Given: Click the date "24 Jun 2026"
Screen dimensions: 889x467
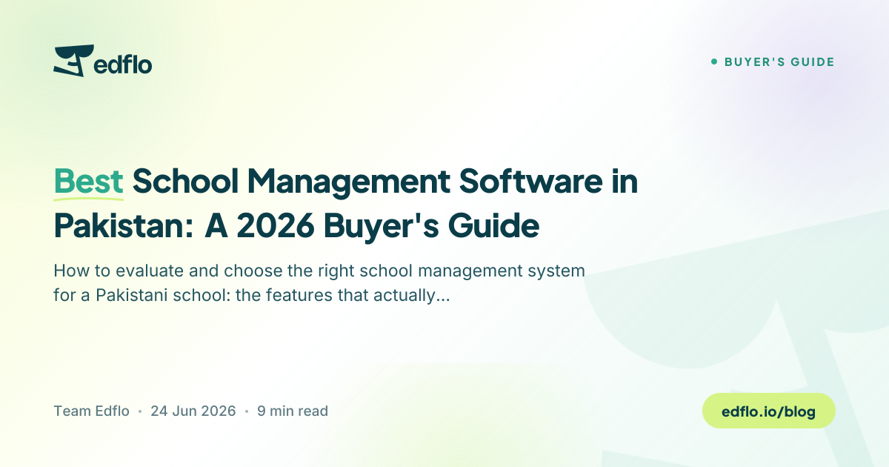Looking at the screenshot, I should (x=193, y=411).
